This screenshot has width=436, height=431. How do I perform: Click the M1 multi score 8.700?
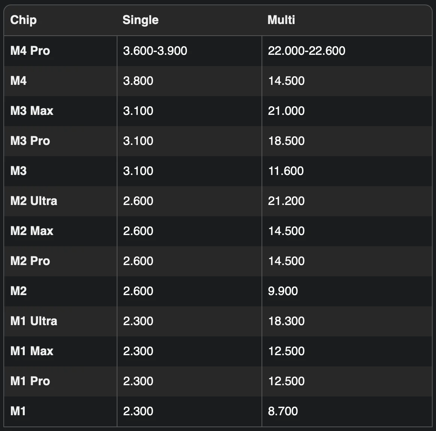pyautogui.click(x=283, y=411)
